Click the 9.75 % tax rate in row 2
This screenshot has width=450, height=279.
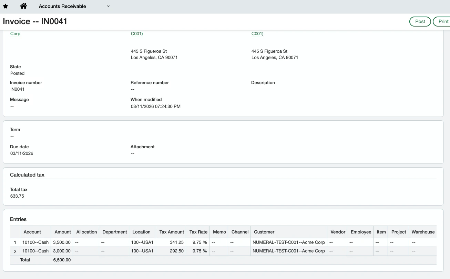(x=200, y=251)
